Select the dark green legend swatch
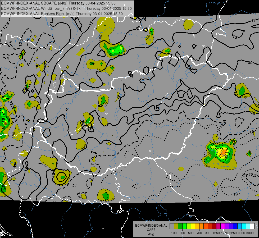This screenshot has height=238, width=259. pyautogui.click(x=180, y=226)
